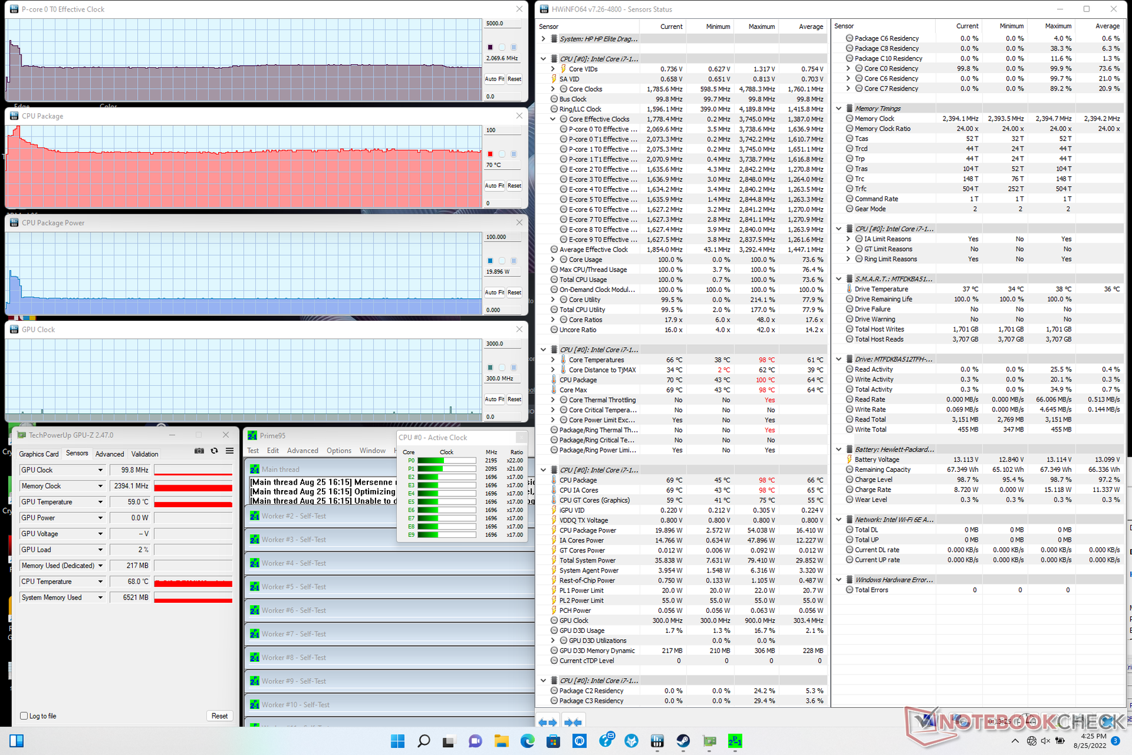1132x755 pixels.
Task: Expand the System: HP Elite Dragonfly node
Action: 543,39
